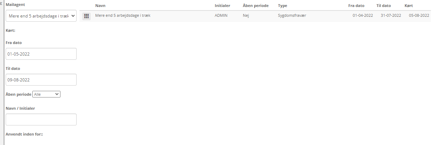Screen dimensions: 439x145
Task: Open the Mailagent dropdown
Action: (x=41, y=16)
